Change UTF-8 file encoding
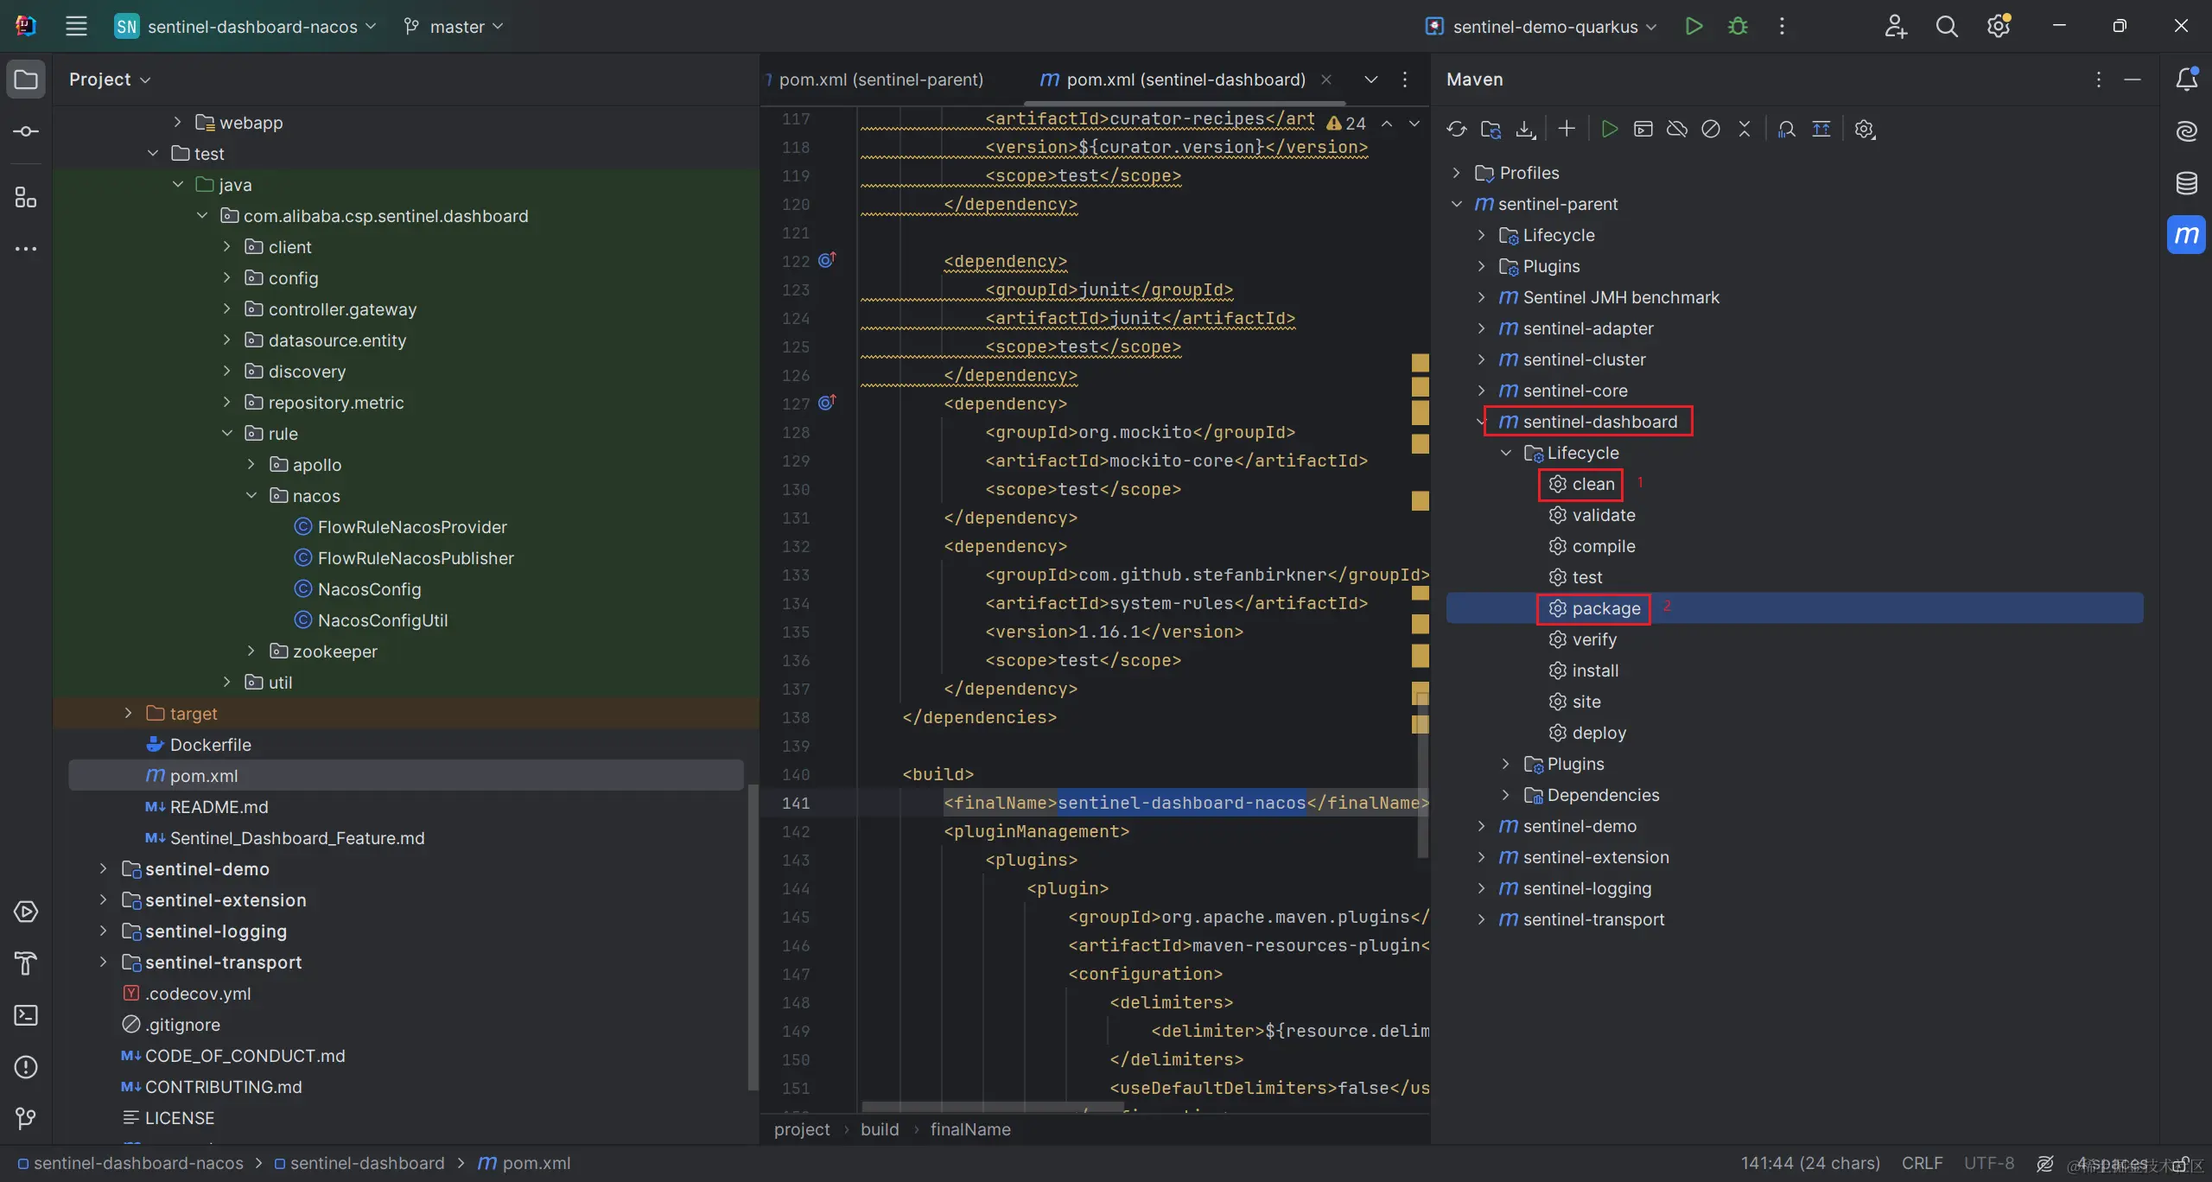2212x1182 pixels. pyautogui.click(x=1988, y=1163)
